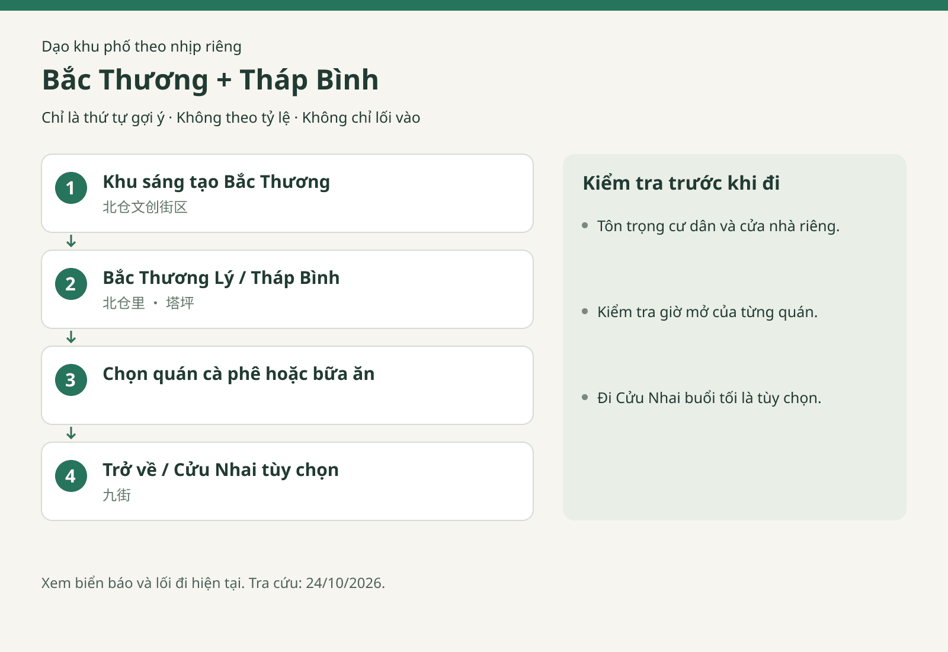Click the subtitle starting with Chỉ là thứ tự gợi ý

point(231,118)
